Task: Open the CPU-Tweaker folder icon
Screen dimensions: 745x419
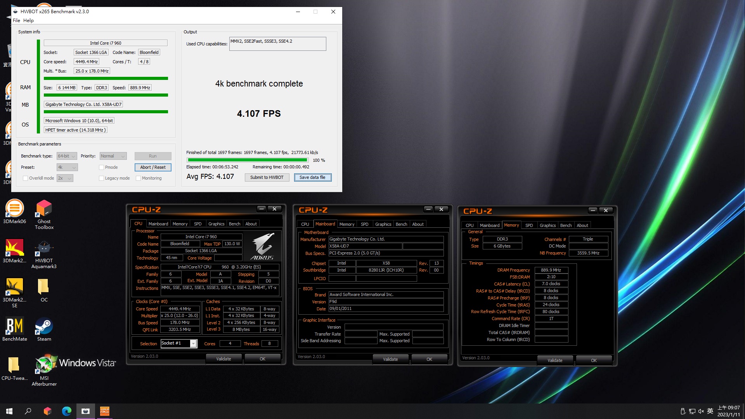Action: (x=14, y=369)
